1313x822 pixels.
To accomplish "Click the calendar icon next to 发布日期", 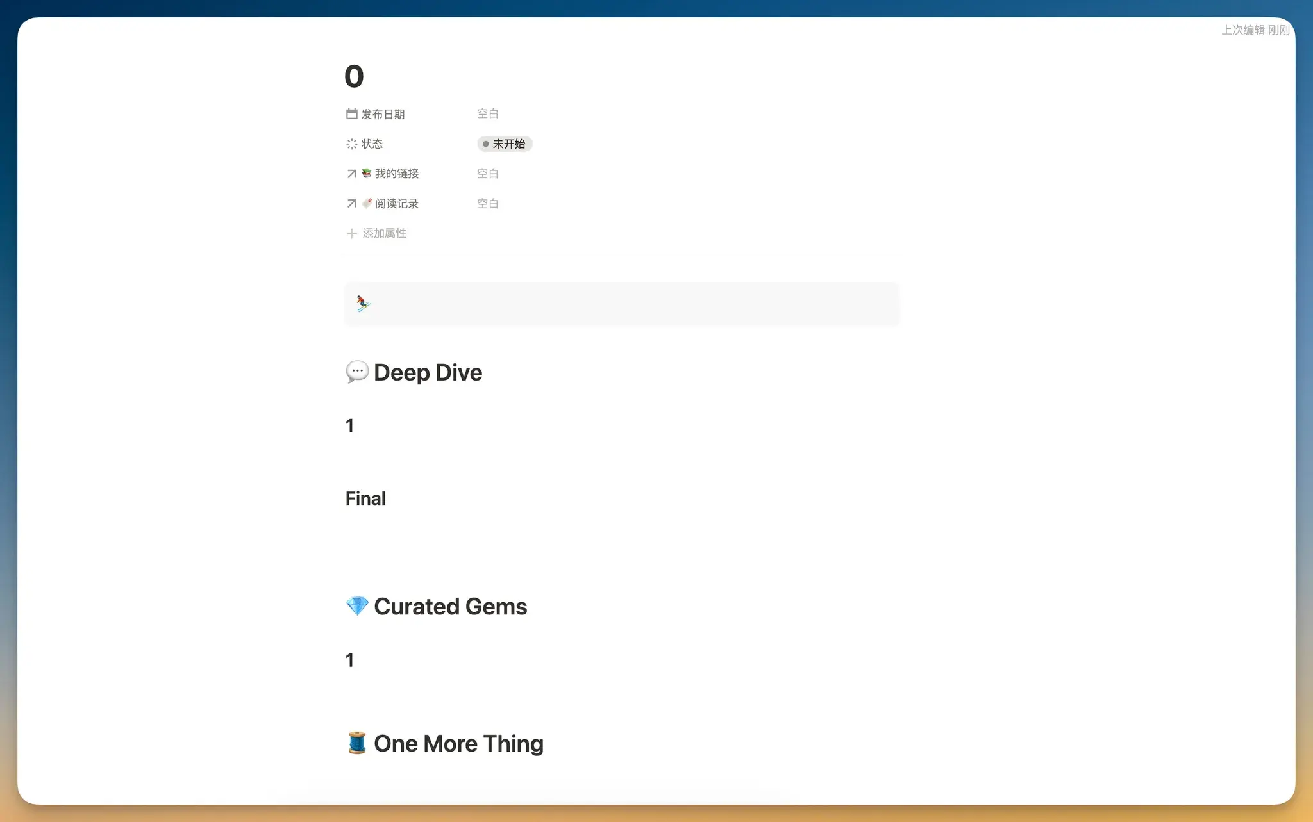I will 351,113.
